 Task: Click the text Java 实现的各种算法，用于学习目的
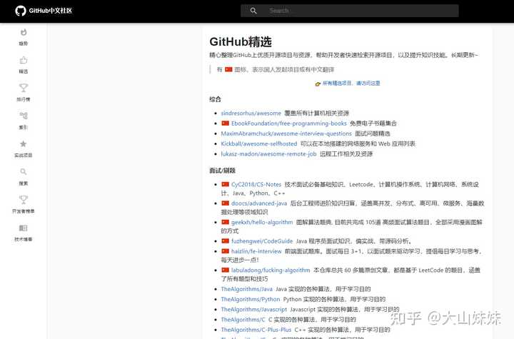click(x=323, y=289)
